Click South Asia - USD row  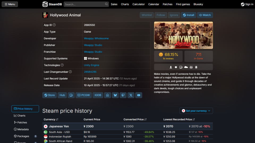coord(128,132)
